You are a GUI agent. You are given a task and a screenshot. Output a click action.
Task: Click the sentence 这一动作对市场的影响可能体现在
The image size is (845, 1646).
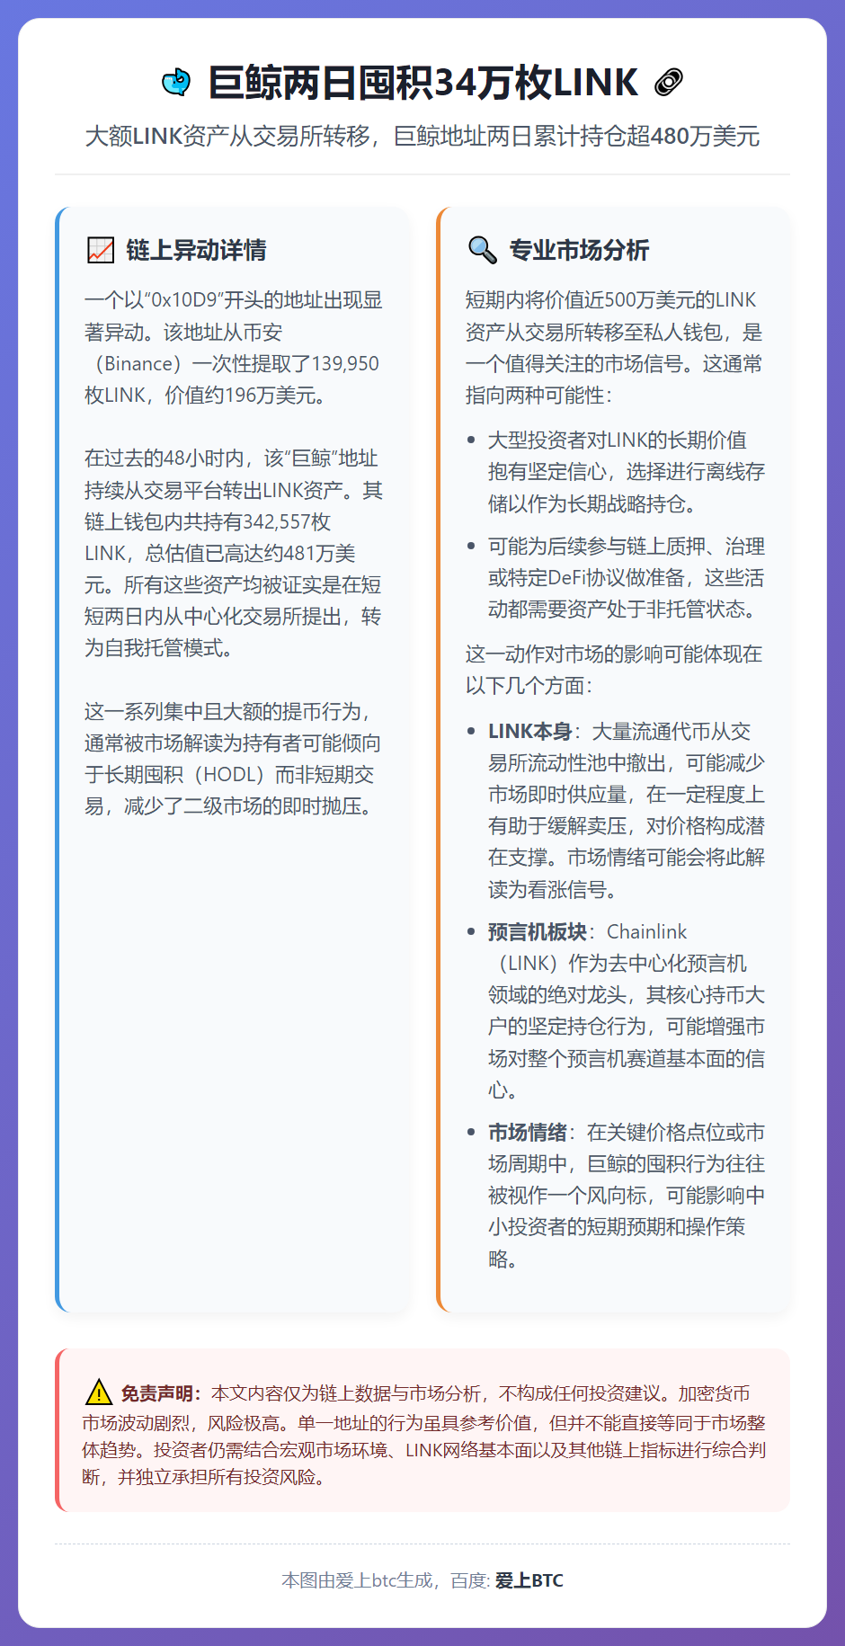(x=614, y=670)
